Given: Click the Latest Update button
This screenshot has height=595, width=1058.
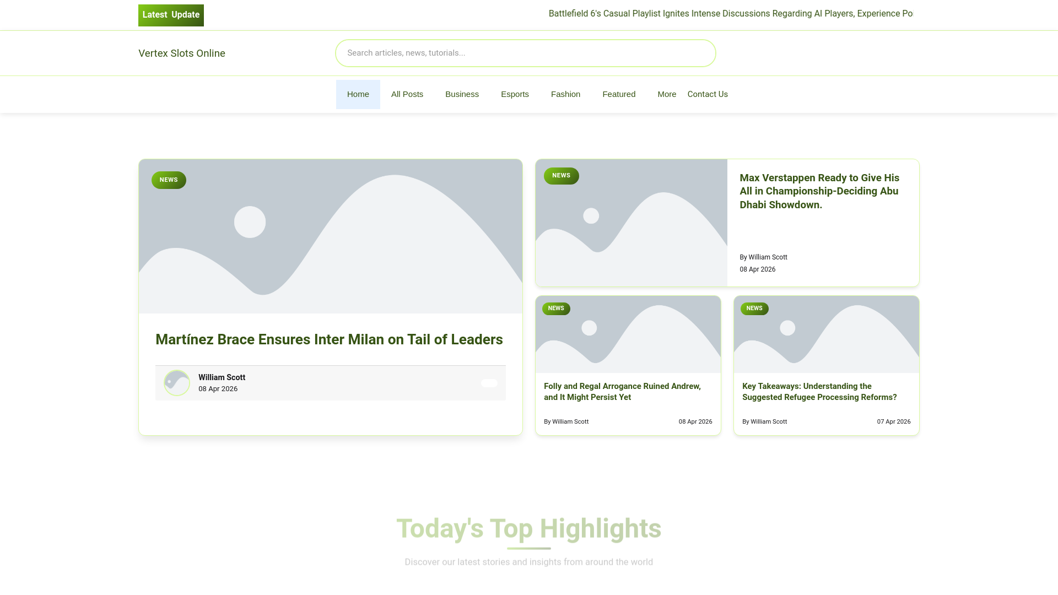Looking at the screenshot, I should click(171, 15).
